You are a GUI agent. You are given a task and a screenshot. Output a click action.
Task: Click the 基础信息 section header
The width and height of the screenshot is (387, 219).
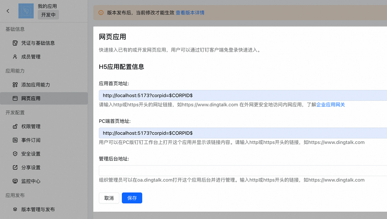tap(15, 29)
